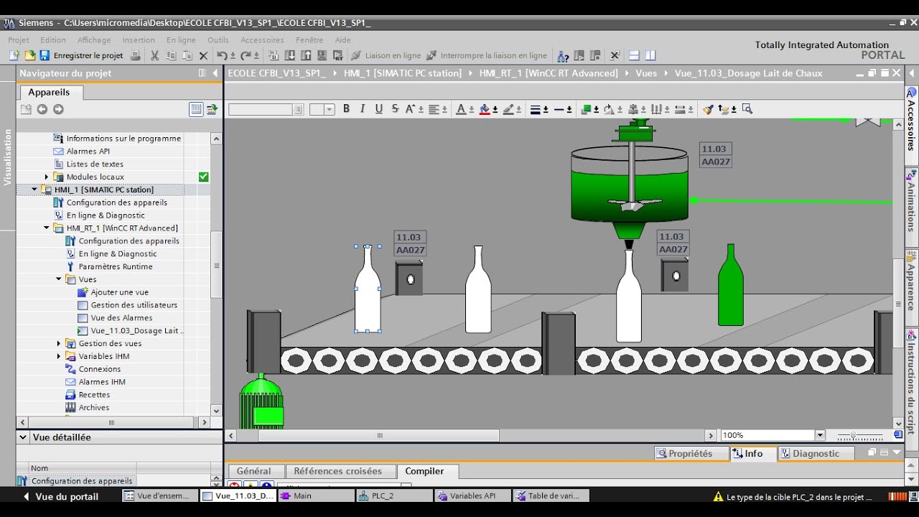Click the Delete X icon in toolbar
Screen dimensions: 919x517
coord(203,55)
